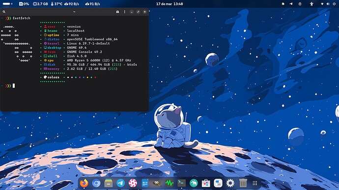Click 'GNOME Console 49.2' term value
339x190 pixels.
(x=85, y=52)
